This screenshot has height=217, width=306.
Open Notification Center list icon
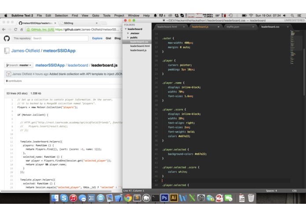(x=299, y=15)
